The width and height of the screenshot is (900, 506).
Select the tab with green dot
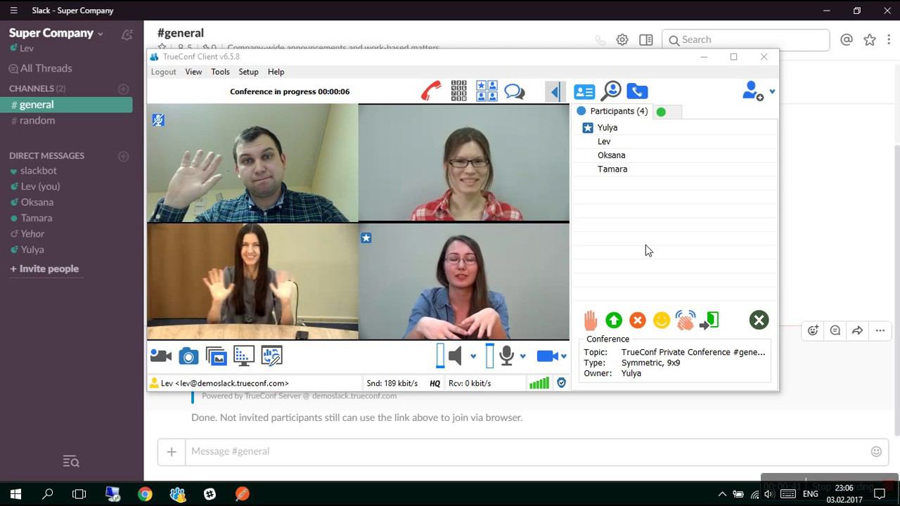tap(667, 112)
